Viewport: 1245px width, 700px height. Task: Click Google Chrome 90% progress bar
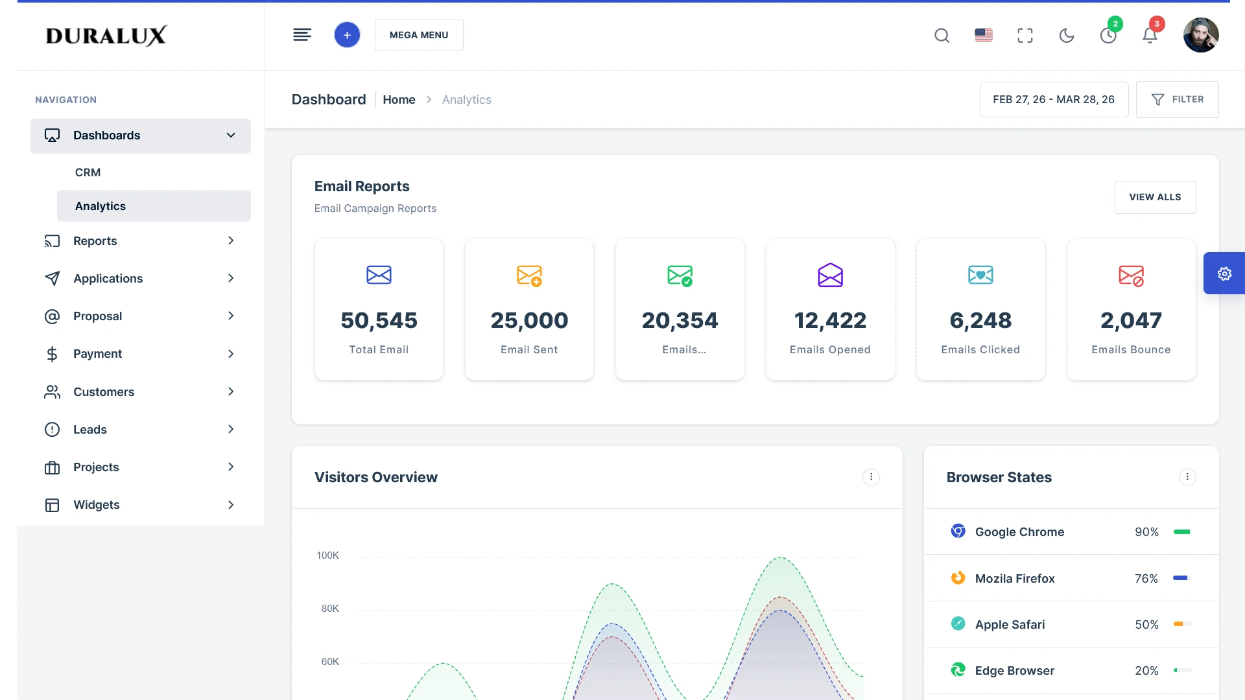tap(1182, 532)
